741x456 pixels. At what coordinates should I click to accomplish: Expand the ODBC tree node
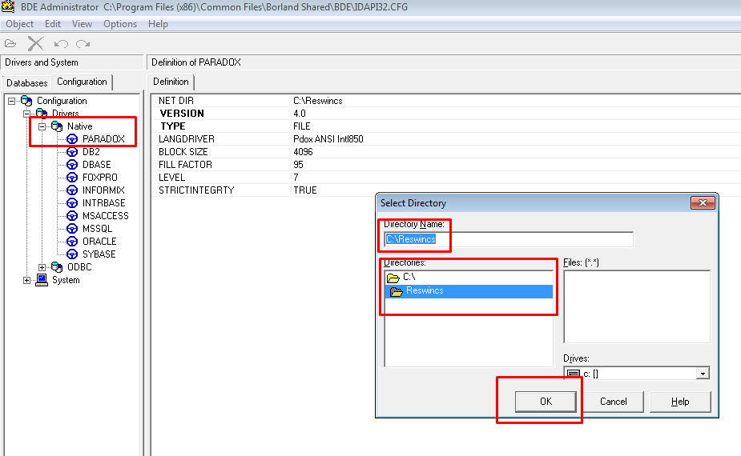pos(42,267)
